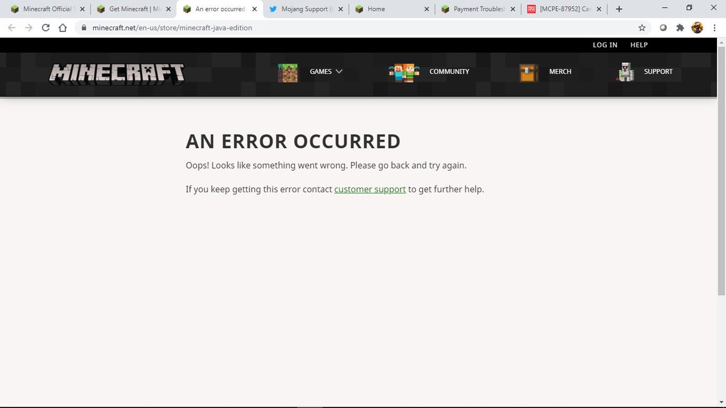This screenshot has width=726, height=408.
Task: Click the iron golem Support icon
Action: (x=626, y=72)
